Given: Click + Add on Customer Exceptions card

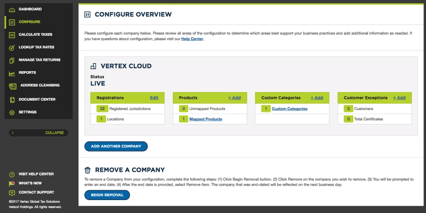Looking at the screenshot, I should pyautogui.click(x=399, y=98).
